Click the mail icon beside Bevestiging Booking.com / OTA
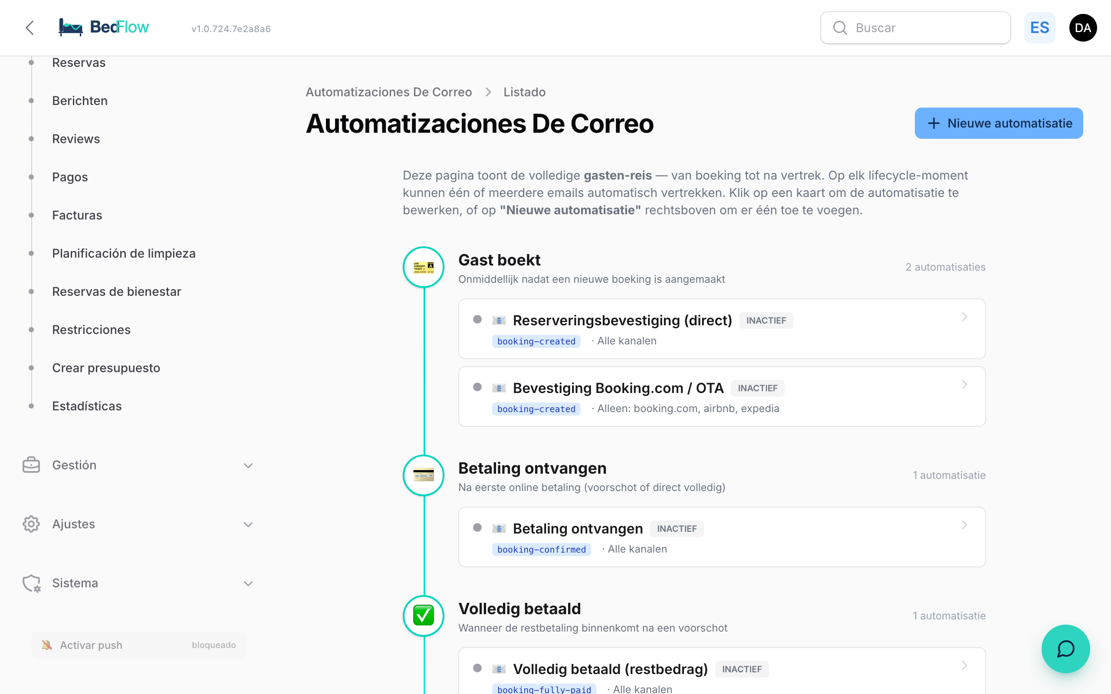 (x=499, y=388)
